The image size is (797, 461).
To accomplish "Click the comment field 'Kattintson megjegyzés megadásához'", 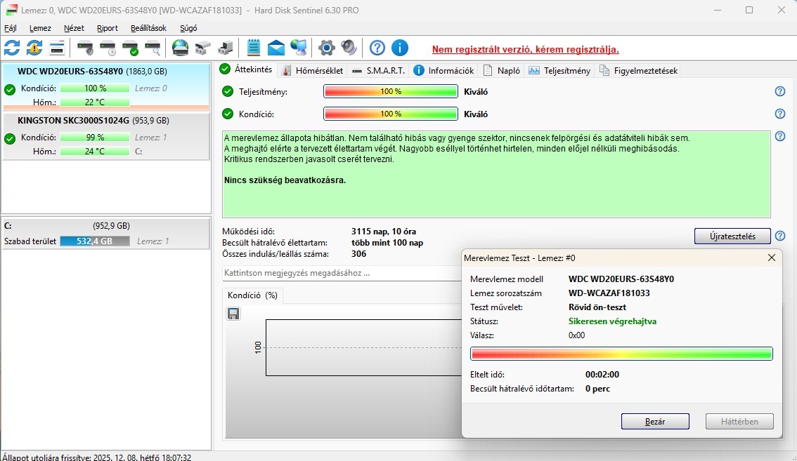I will 342,273.
